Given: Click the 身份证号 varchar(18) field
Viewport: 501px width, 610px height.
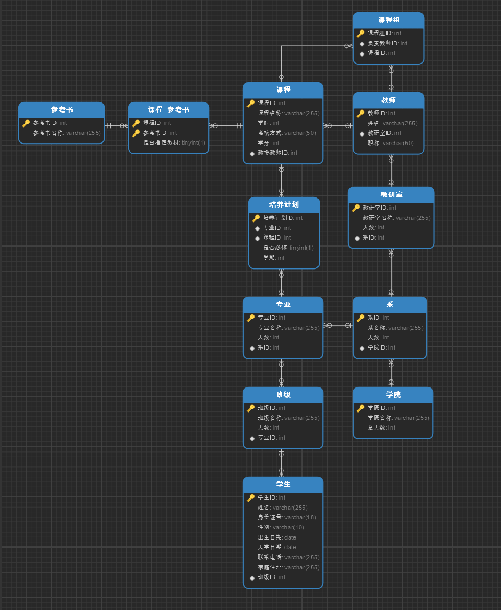Looking at the screenshot, I should pos(287,518).
